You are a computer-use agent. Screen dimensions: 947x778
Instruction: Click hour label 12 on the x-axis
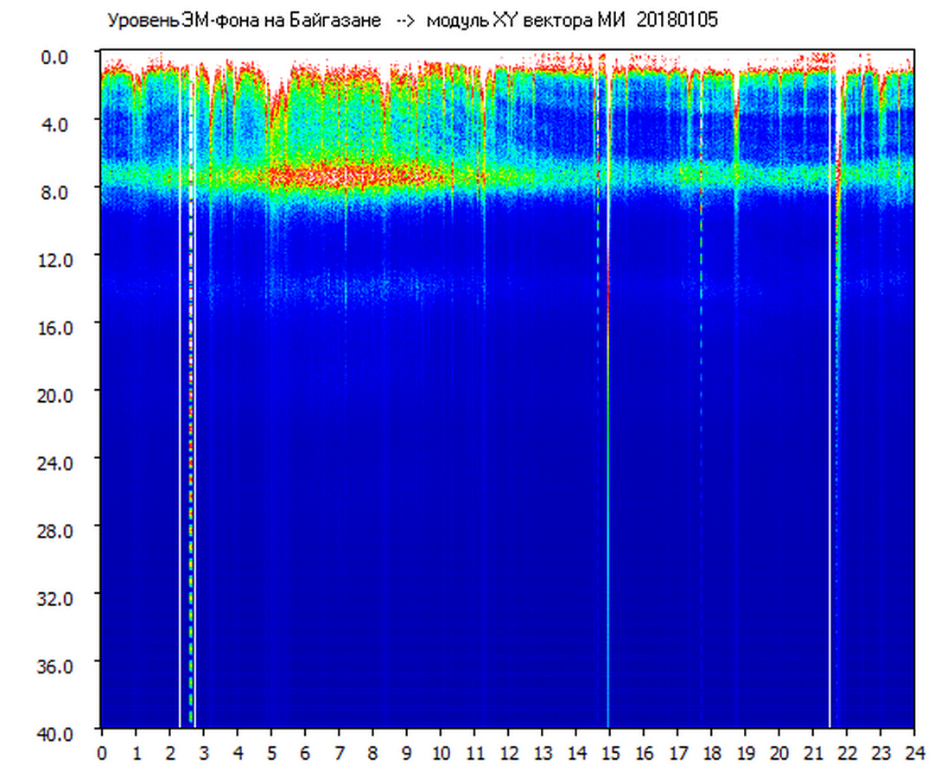508,753
